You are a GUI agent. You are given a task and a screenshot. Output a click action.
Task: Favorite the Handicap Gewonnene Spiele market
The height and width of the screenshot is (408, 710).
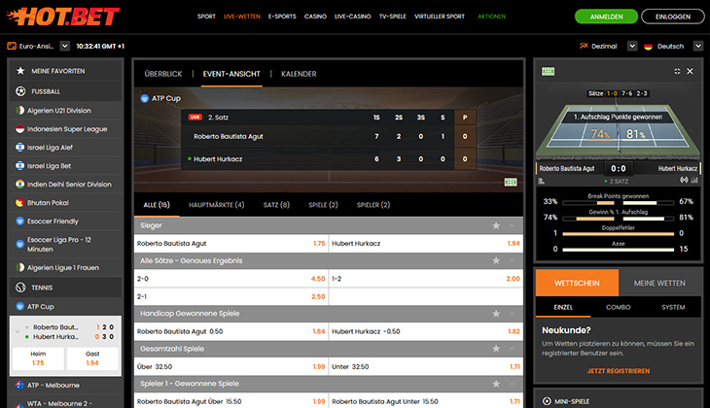point(496,314)
